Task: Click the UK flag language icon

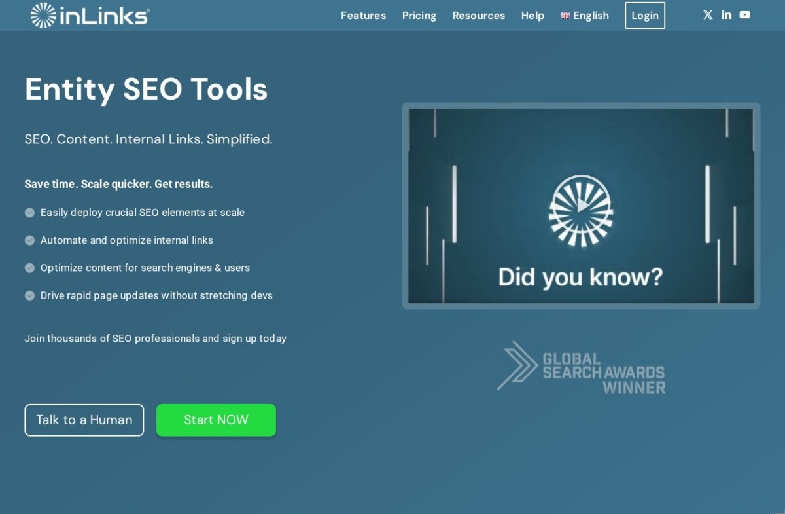Action: [x=565, y=16]
